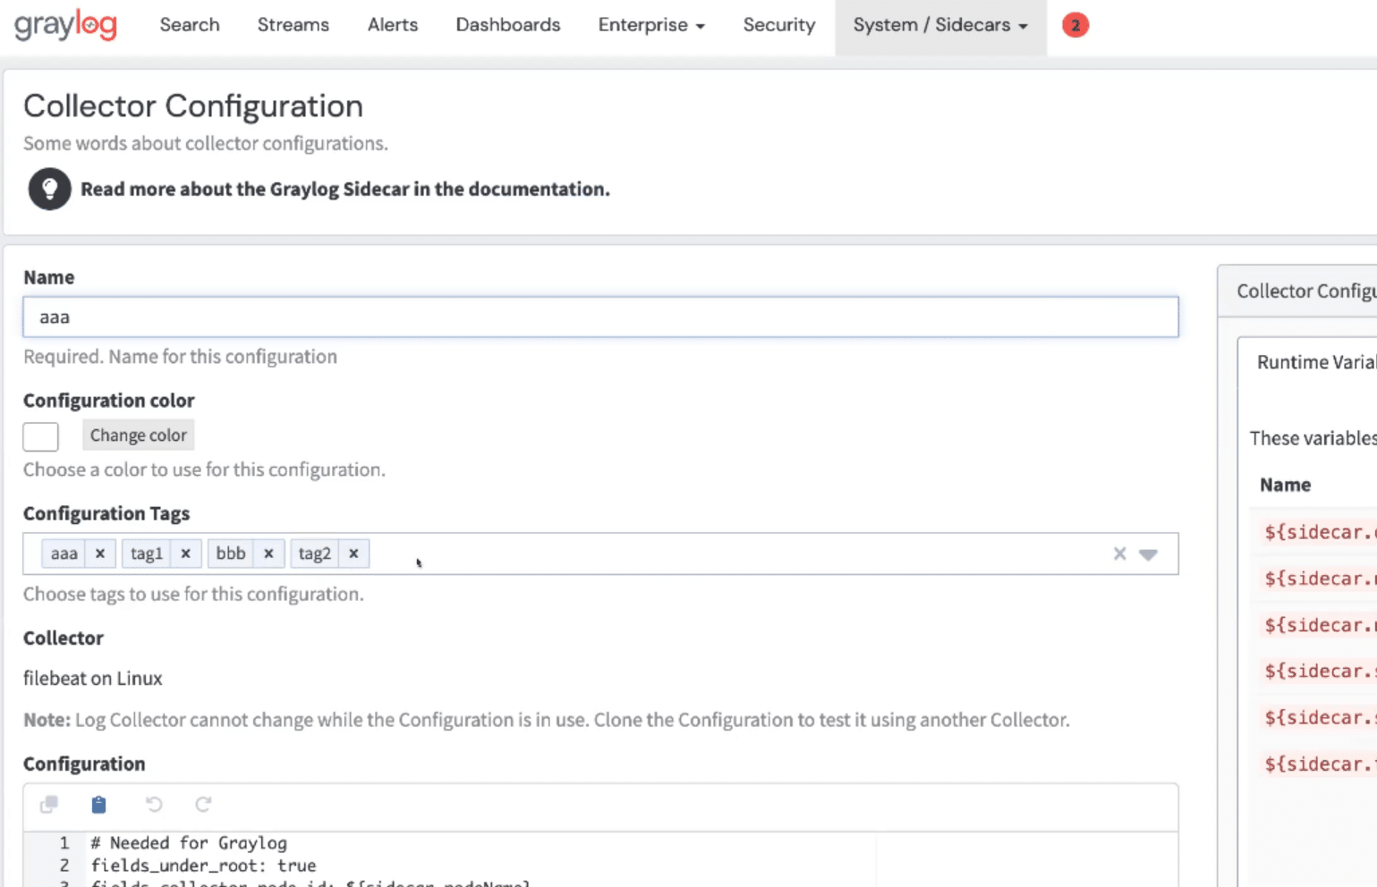
Task: Remove the tag2 tag
Action: (x=353, y=553)
